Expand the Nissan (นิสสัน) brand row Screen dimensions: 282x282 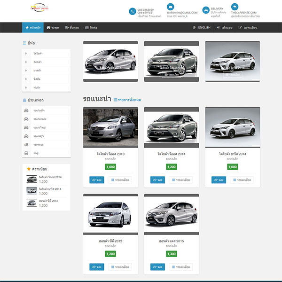point(46,79)
